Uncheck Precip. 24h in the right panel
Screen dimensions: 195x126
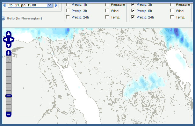tap(133, 17)
